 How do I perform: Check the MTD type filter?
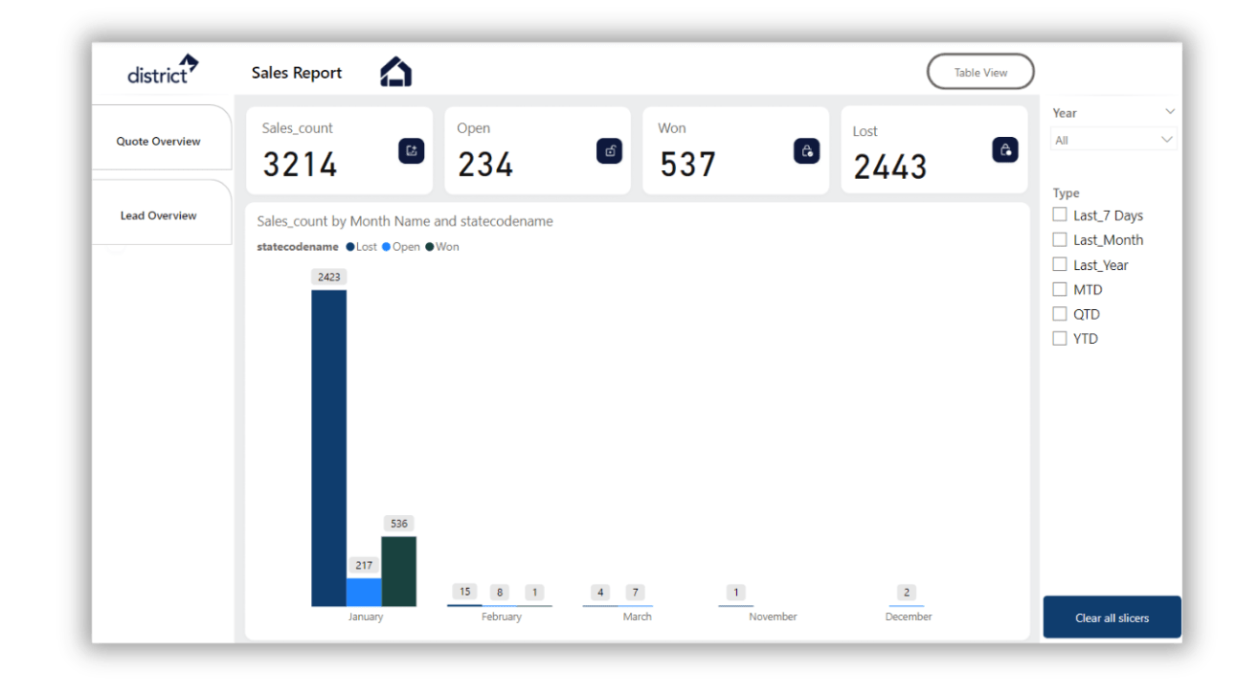pos(1060,289)
